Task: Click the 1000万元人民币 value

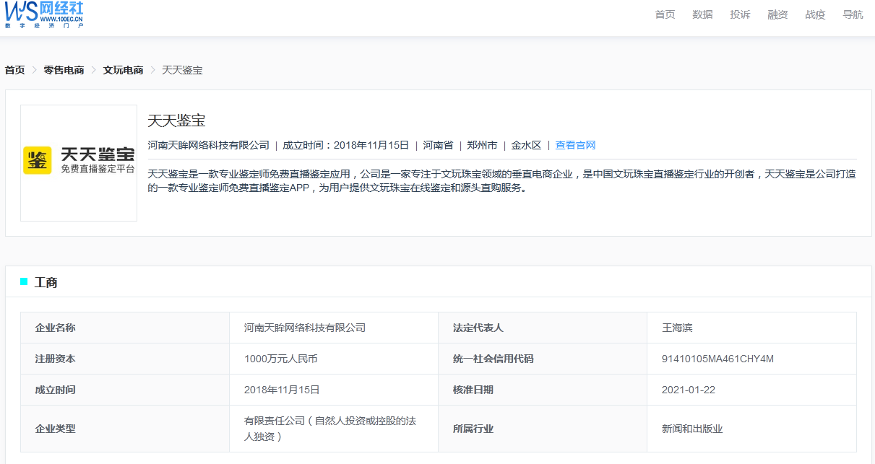Action: click(x=281, y=359)
